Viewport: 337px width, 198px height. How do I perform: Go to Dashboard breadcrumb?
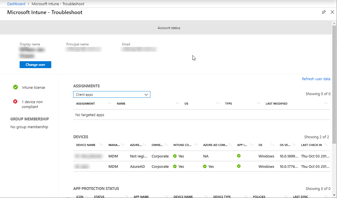coord(16,4)
